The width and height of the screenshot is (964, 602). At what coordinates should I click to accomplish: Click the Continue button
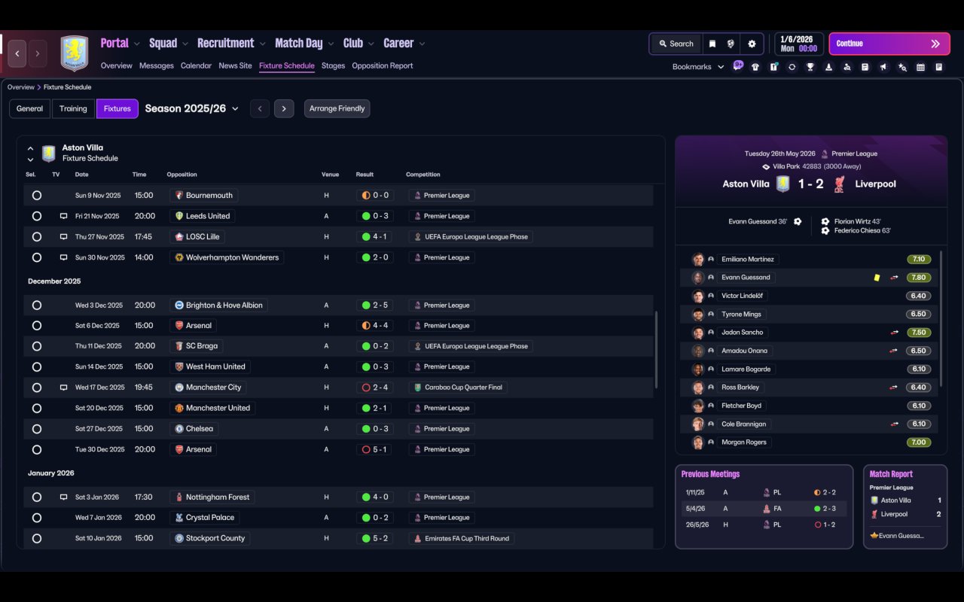[889, 44]
